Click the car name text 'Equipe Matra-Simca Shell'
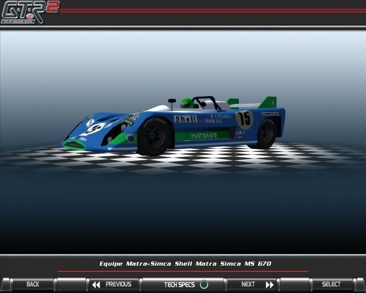This screenshot has height=293, width=366. click(145, 264)
